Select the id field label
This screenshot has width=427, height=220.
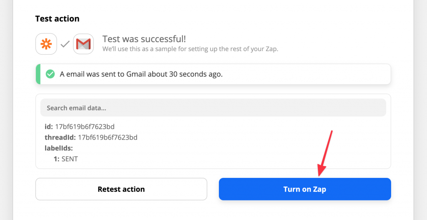[48, 126]
